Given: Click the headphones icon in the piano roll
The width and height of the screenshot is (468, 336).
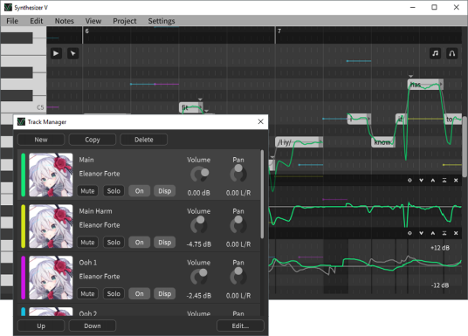Looking at the screenshot, I should [452, 53].
